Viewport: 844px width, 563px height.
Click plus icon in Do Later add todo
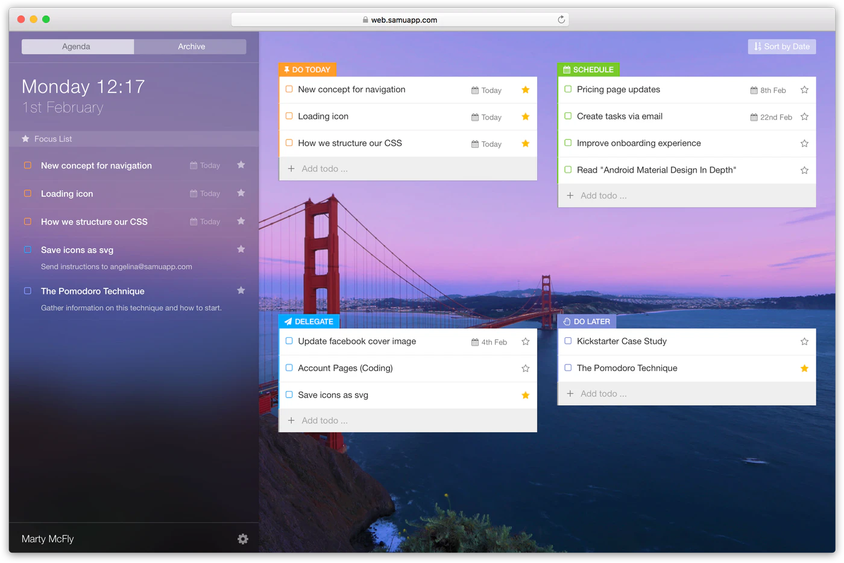pos(570,393)
